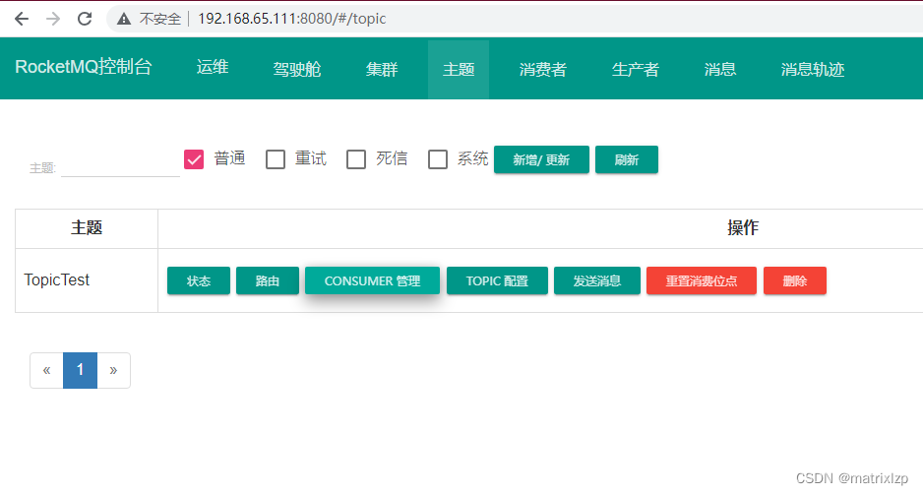The width and height of the screenshot is (923, 495).
Task: Click the 操作 column header
Action: [743, 228]
